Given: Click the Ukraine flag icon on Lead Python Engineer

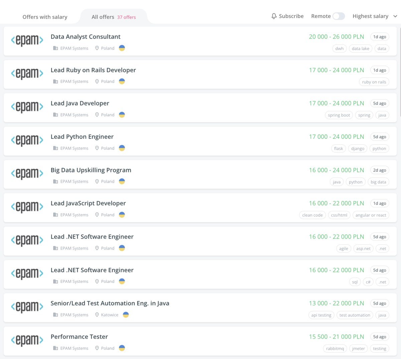Looking at the screenshot, I should tap(122, 148).
